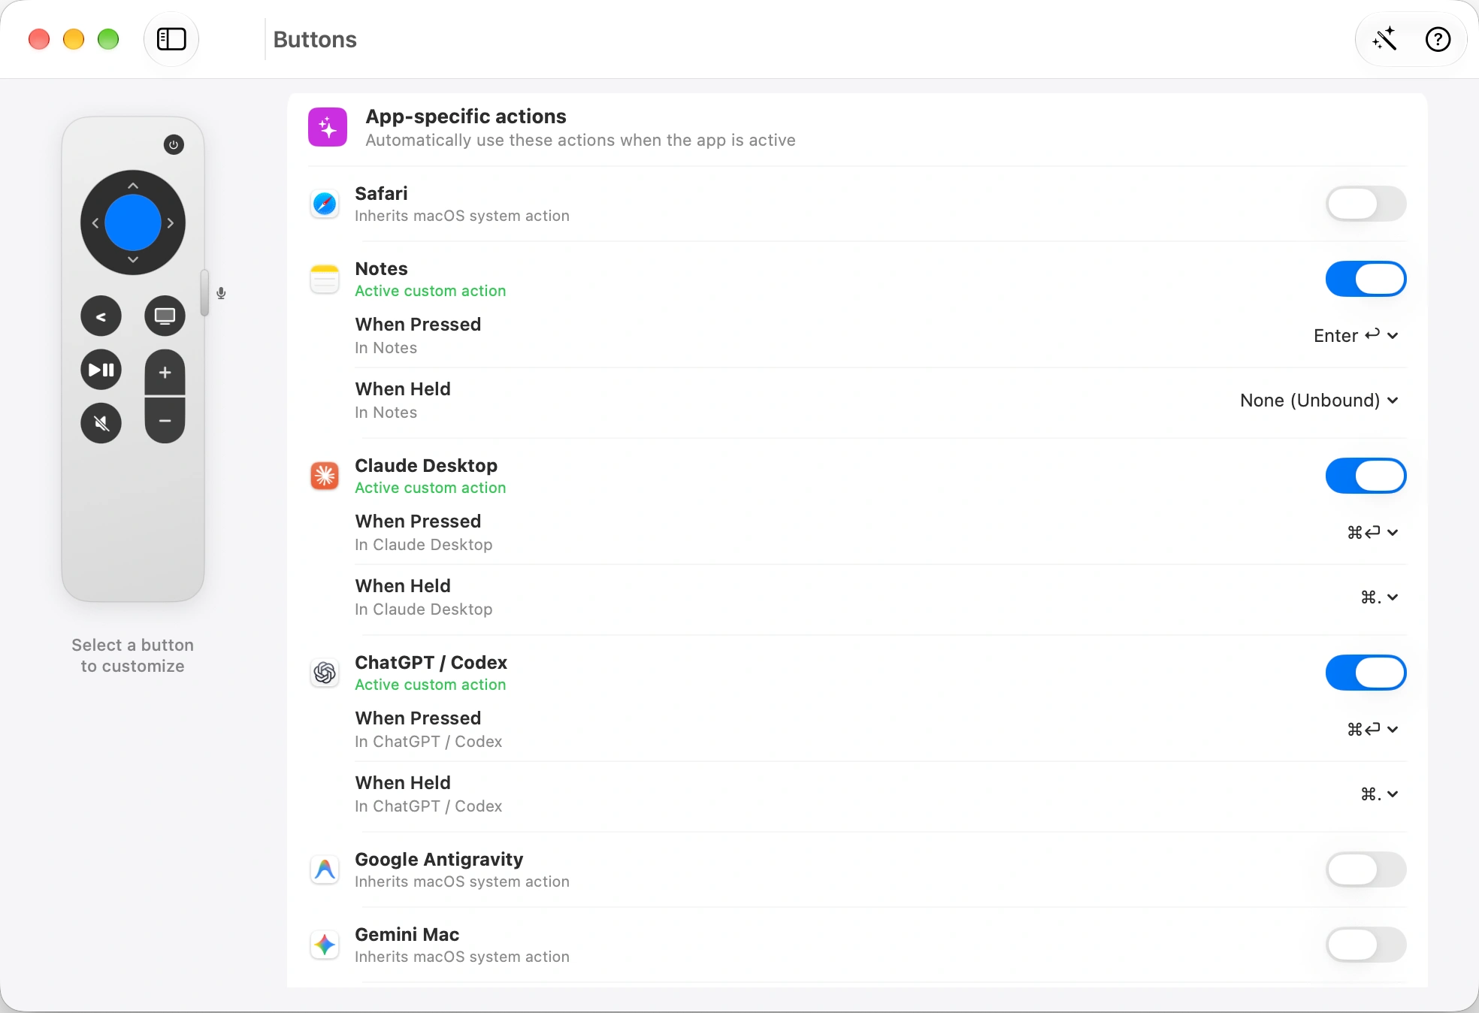This screenshot has height=1013, width=1479.
Task: Click the Safari app icon
Action: point(325,204)
